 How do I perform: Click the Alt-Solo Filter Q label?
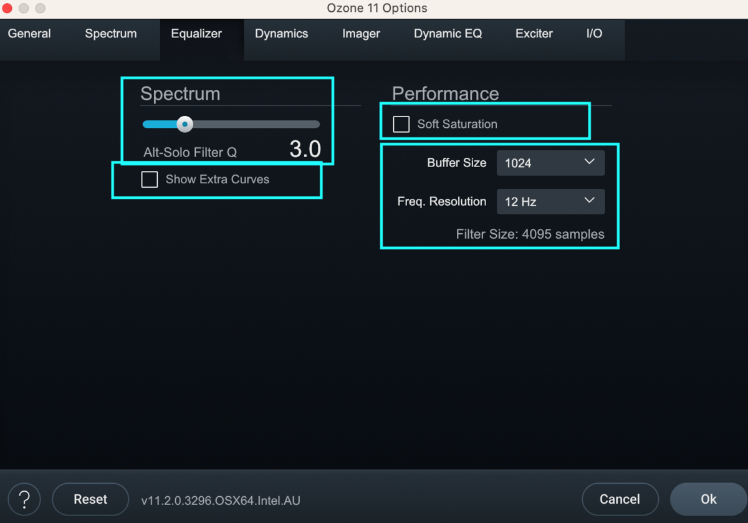coord(190,152)
